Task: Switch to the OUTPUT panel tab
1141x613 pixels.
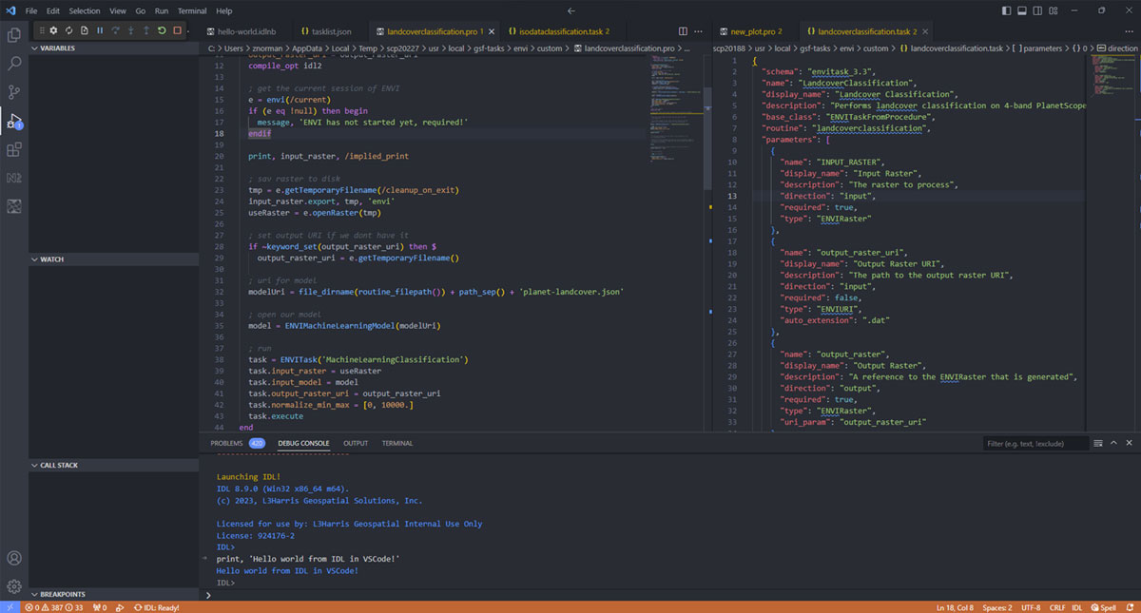Action: (x=356, y=443)
